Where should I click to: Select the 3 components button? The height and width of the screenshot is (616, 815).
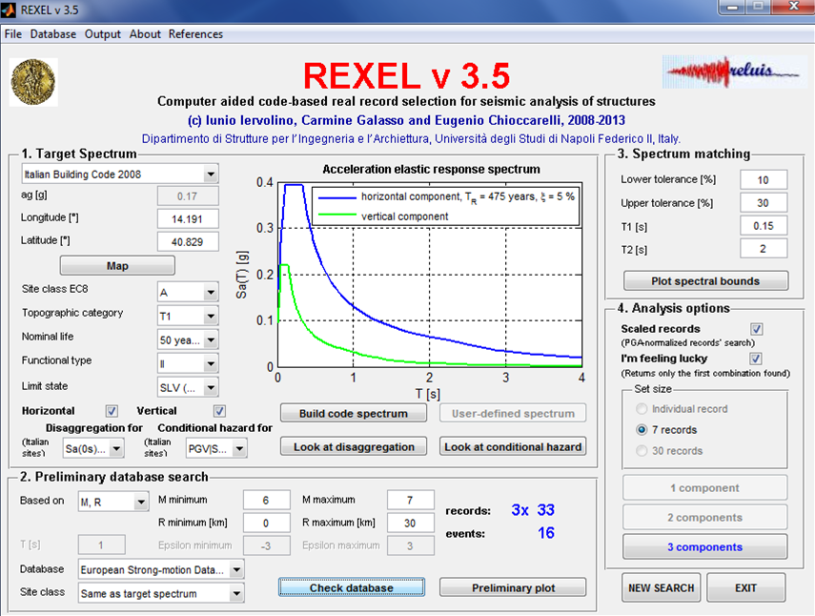(704, 546)
